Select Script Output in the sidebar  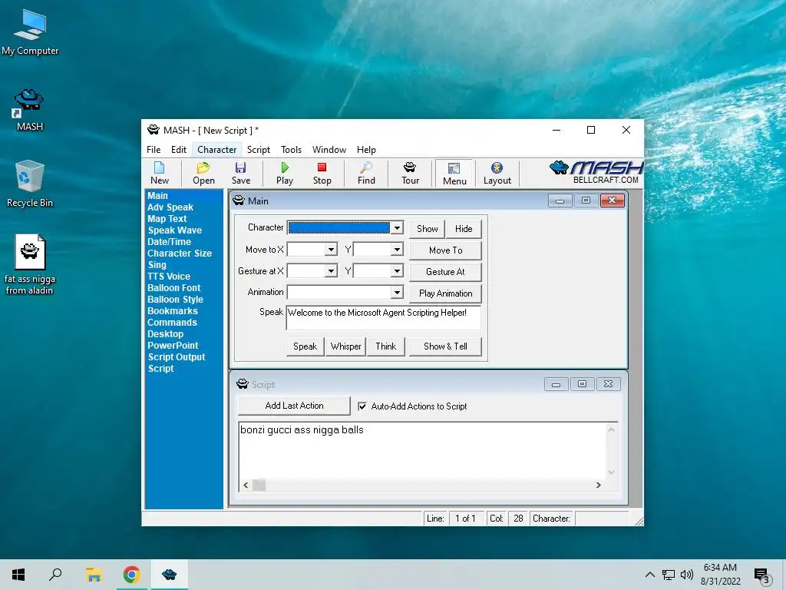177,357
